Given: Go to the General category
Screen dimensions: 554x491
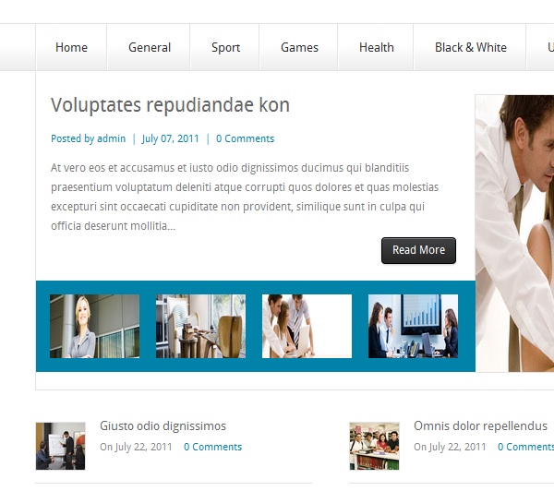Looking at the screenshot, I should click(x=149, y=47).
